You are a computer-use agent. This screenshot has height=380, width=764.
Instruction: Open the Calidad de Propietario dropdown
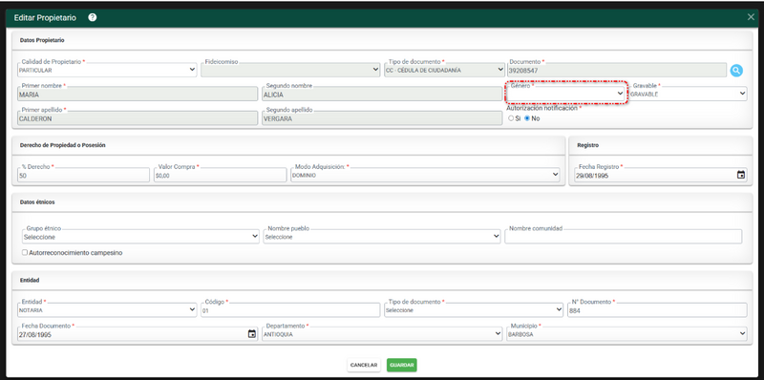[x=107, y=70]
